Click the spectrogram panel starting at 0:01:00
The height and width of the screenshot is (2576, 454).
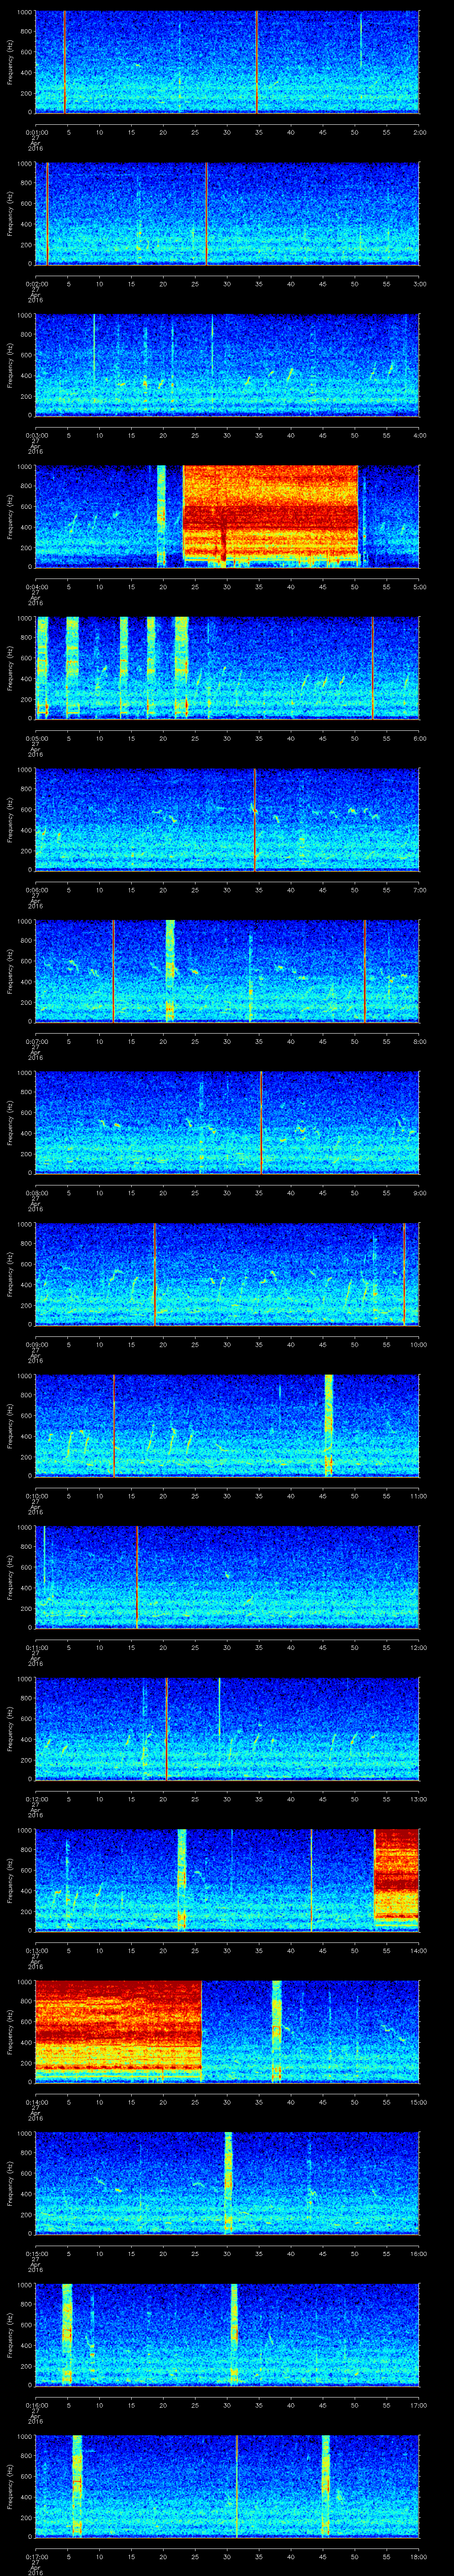(227, 62)
